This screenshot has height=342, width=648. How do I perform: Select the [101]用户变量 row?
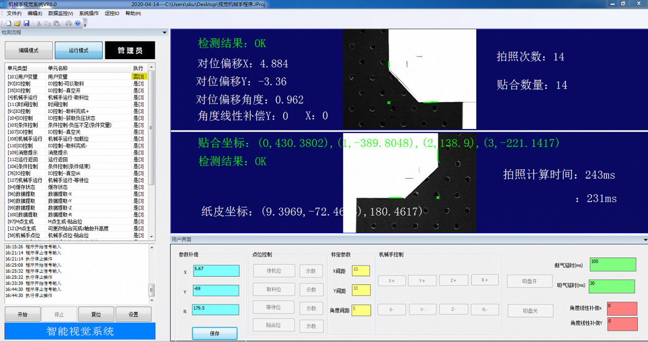77,76
